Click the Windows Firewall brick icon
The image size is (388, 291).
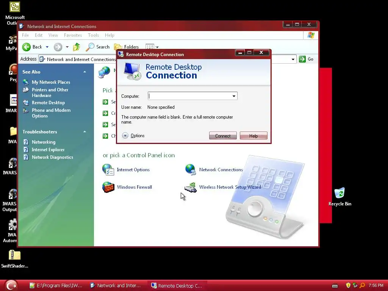108,187
